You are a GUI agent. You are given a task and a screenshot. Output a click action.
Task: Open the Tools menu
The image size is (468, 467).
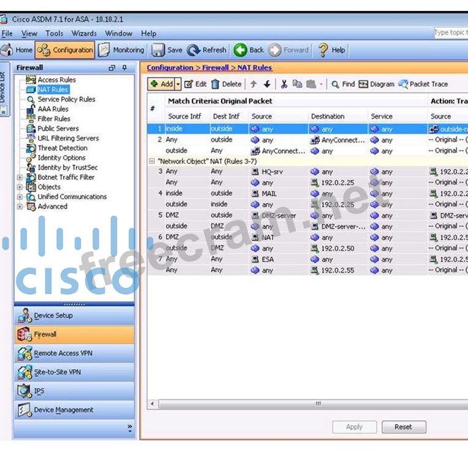click(x=54, y=34)
